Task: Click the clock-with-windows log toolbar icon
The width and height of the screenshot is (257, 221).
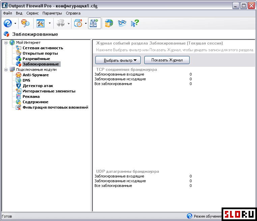Action: click(x=78, y=23)
